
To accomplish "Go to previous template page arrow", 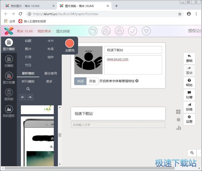I will pyautogui.click(x=23, y=97).
